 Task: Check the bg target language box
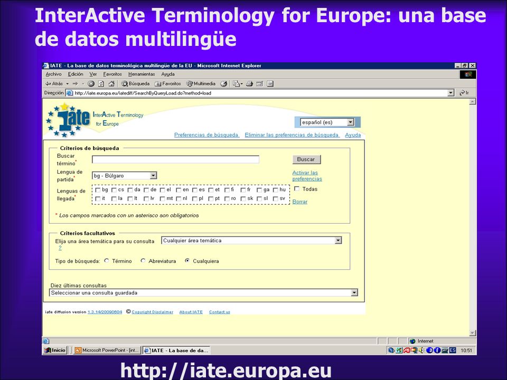(x=98, y=190)
